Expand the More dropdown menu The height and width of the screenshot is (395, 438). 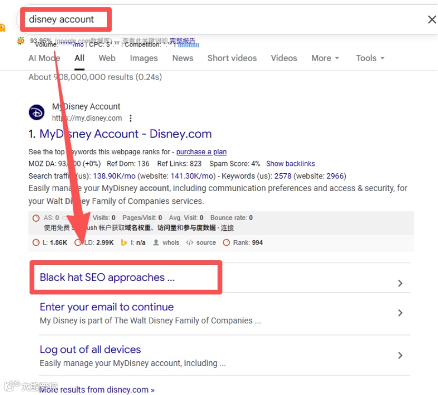click(x=325, y=58)
